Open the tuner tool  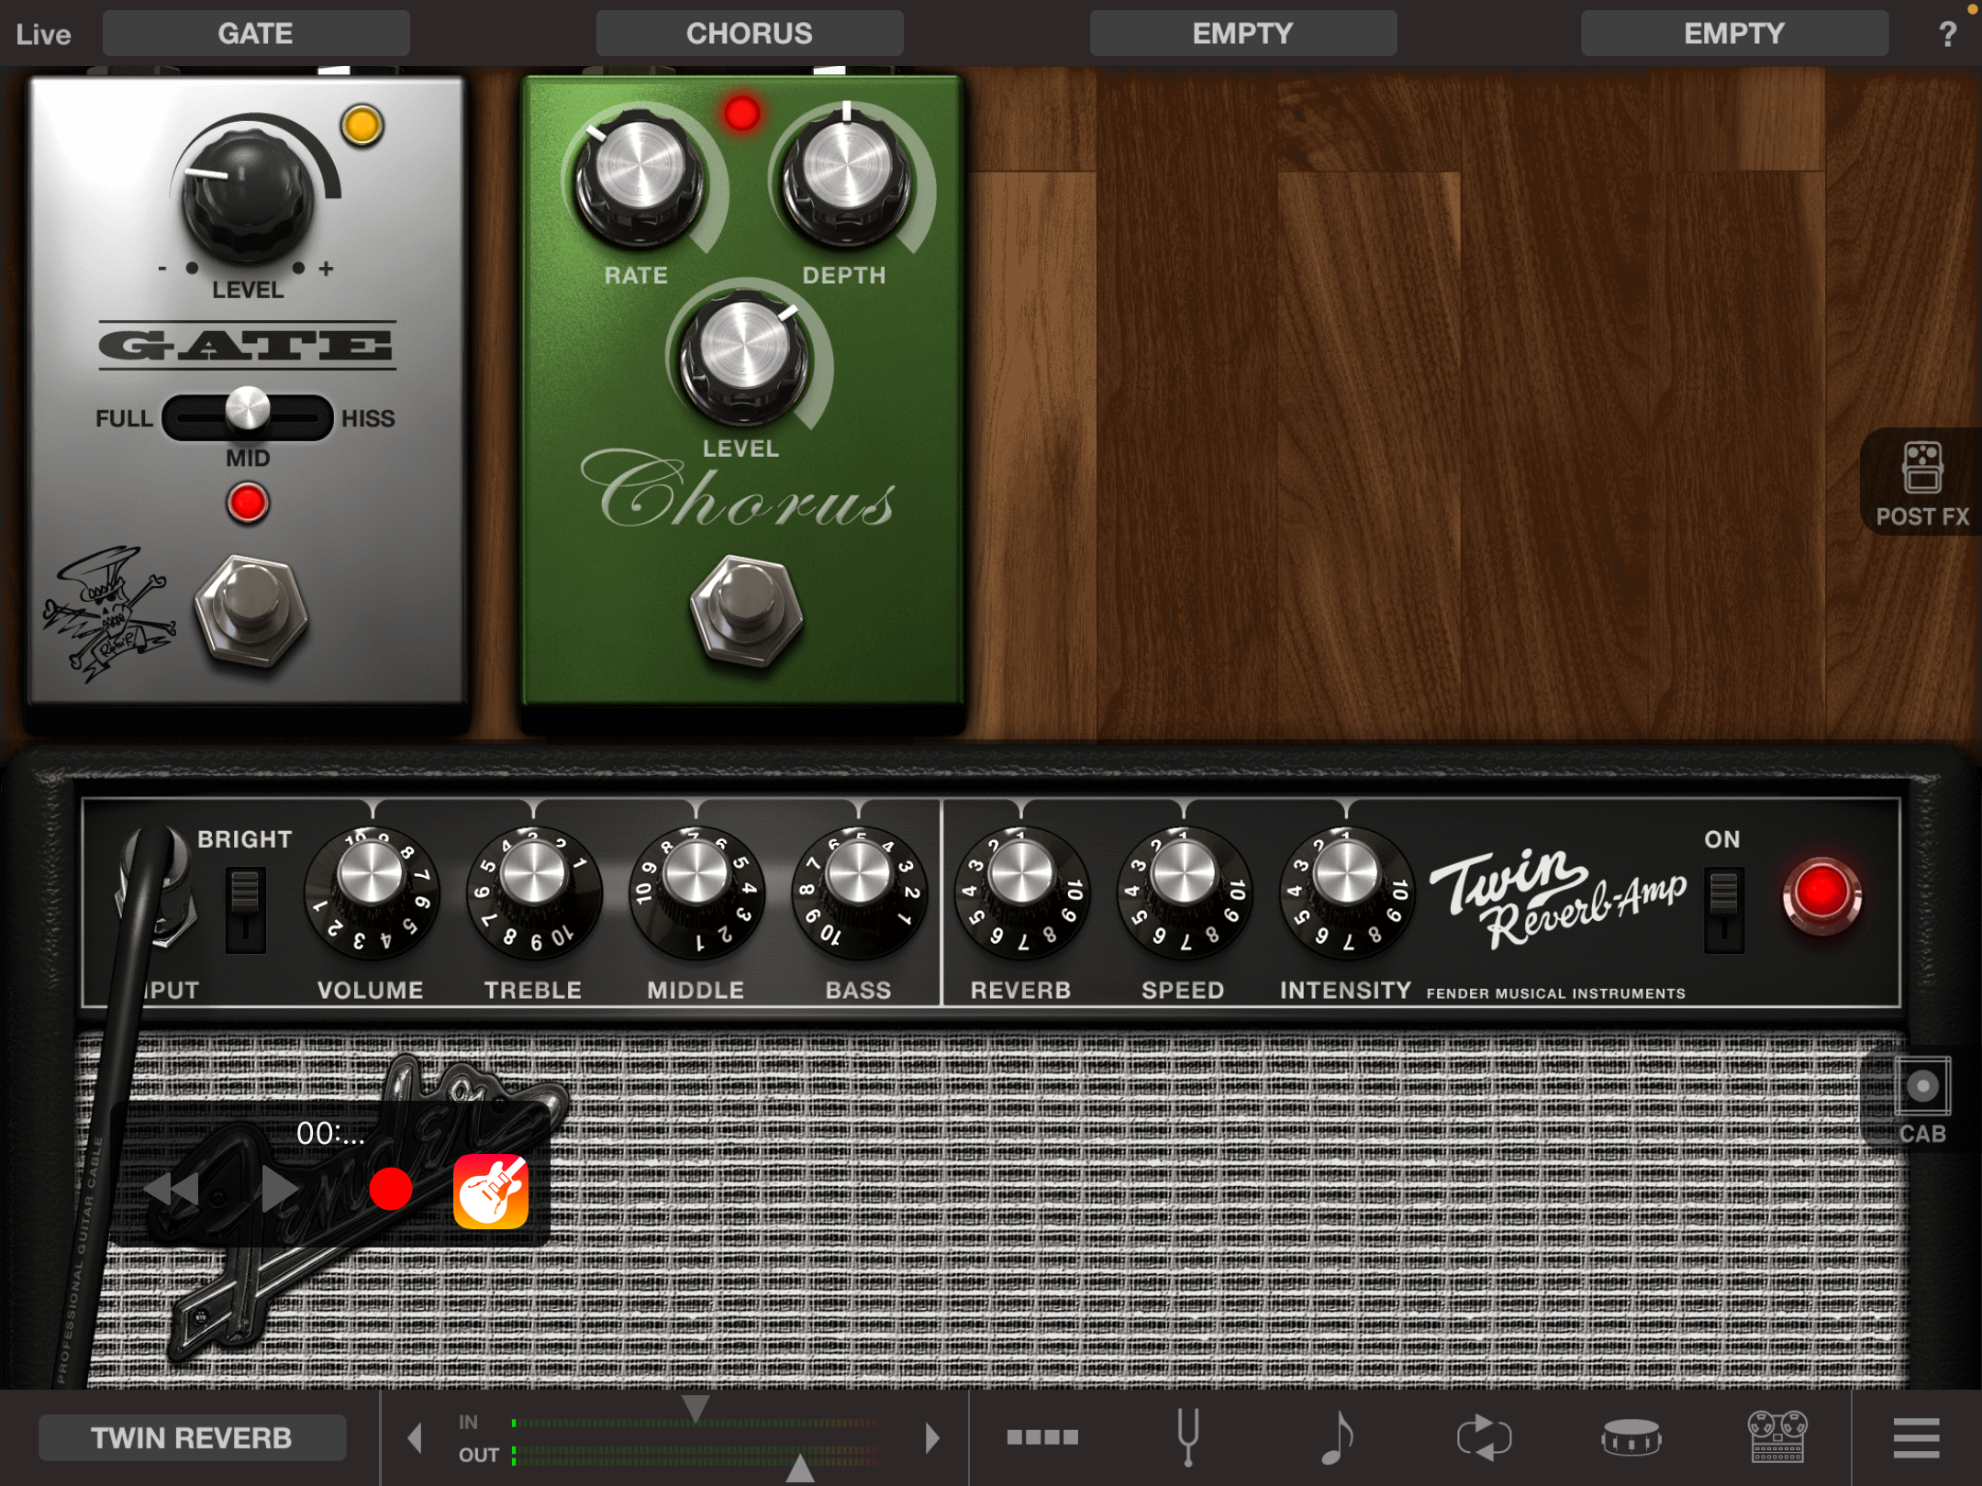[x=1188, y=1437]
